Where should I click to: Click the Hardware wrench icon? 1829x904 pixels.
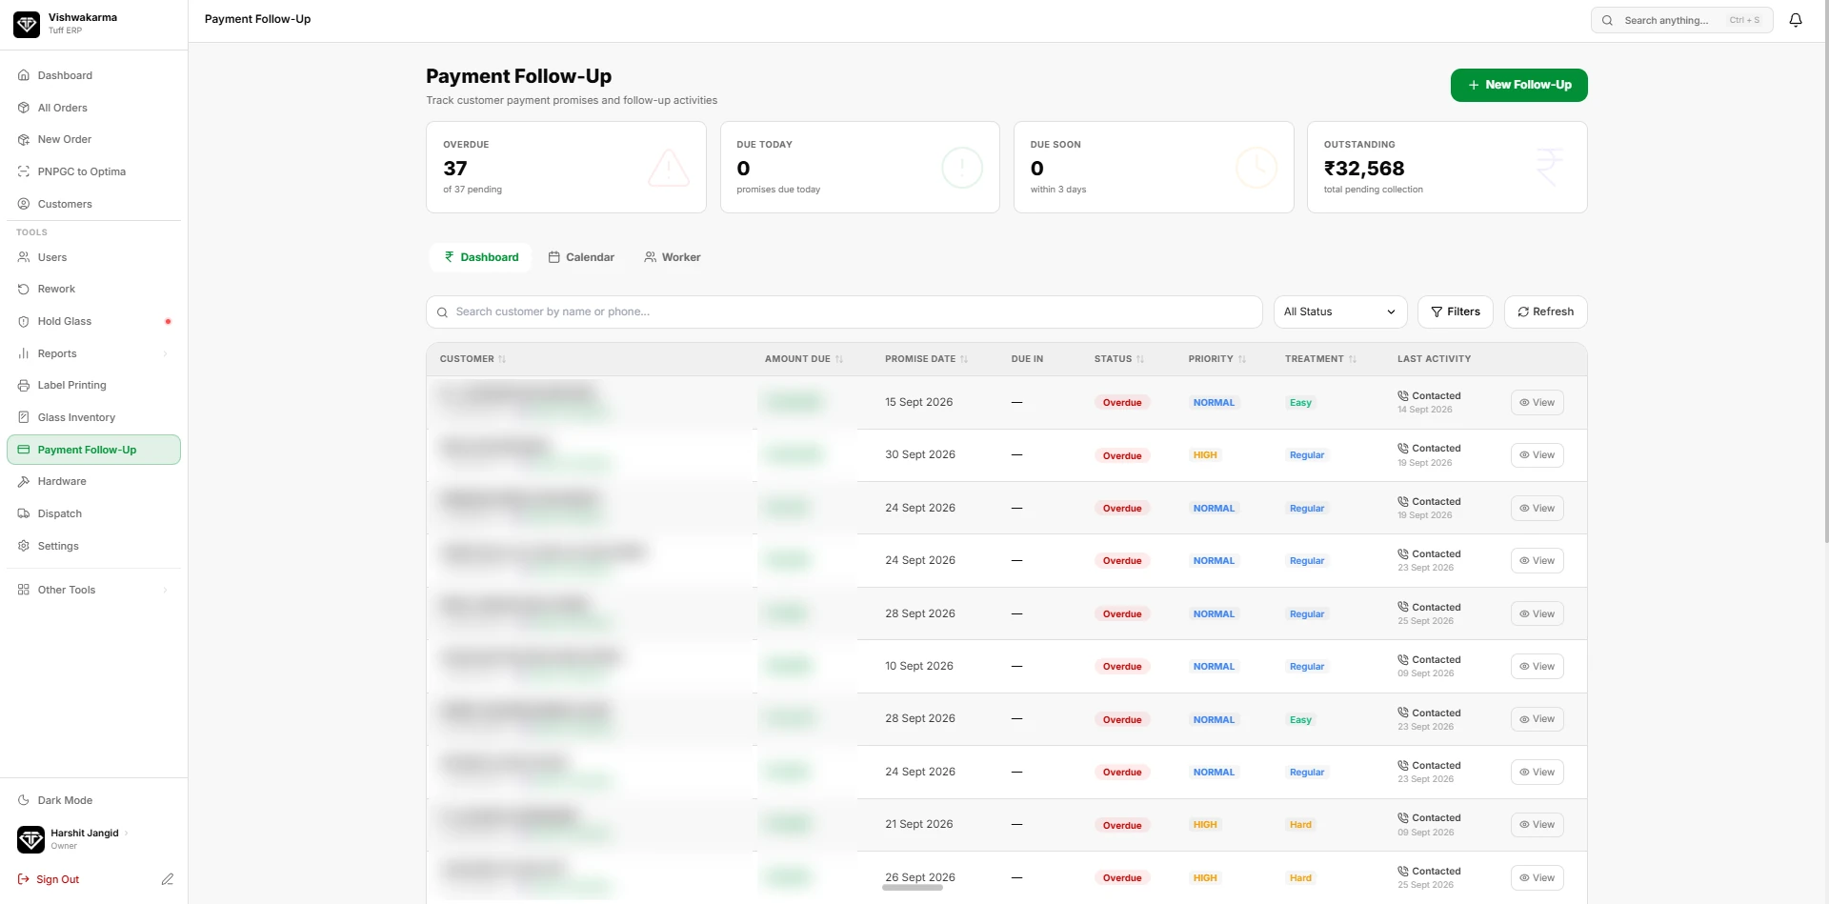24,481
